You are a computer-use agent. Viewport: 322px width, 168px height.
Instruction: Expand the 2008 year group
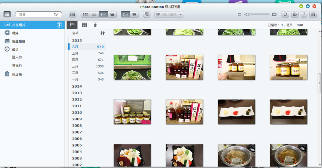pyautogui.click(x=77, y=126)
